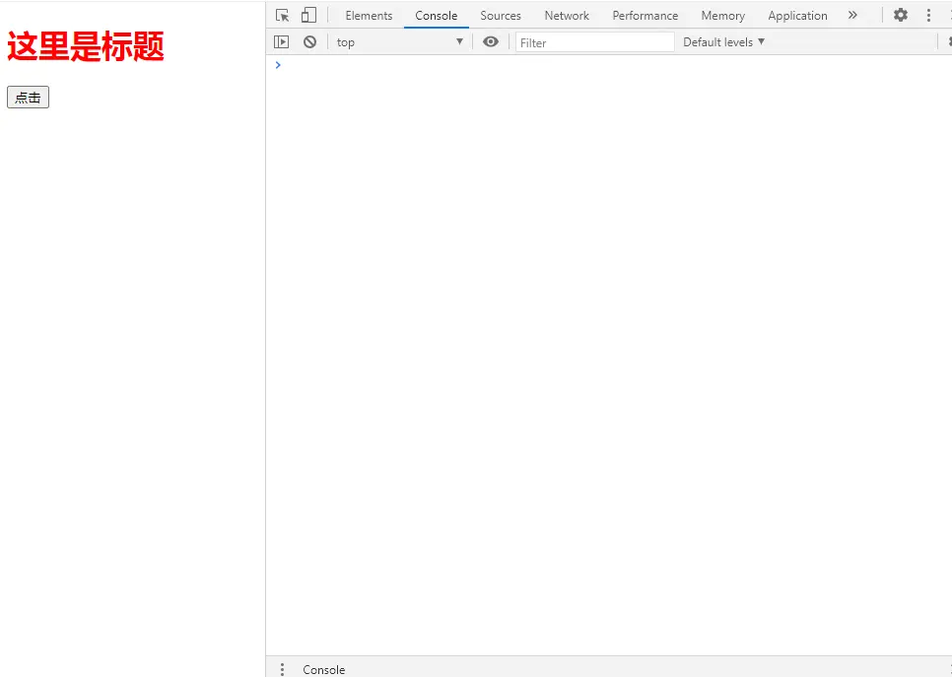Open the Default levels dropdown

pos(723,42)
